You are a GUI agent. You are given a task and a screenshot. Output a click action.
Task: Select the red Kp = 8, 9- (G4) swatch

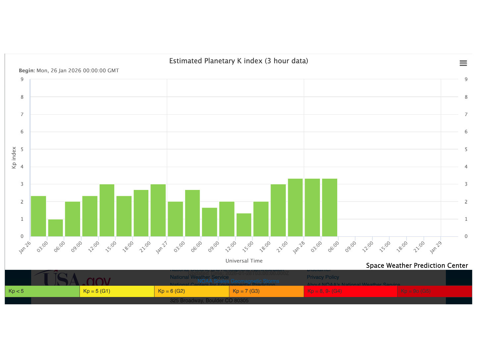[x=350, y=291]
